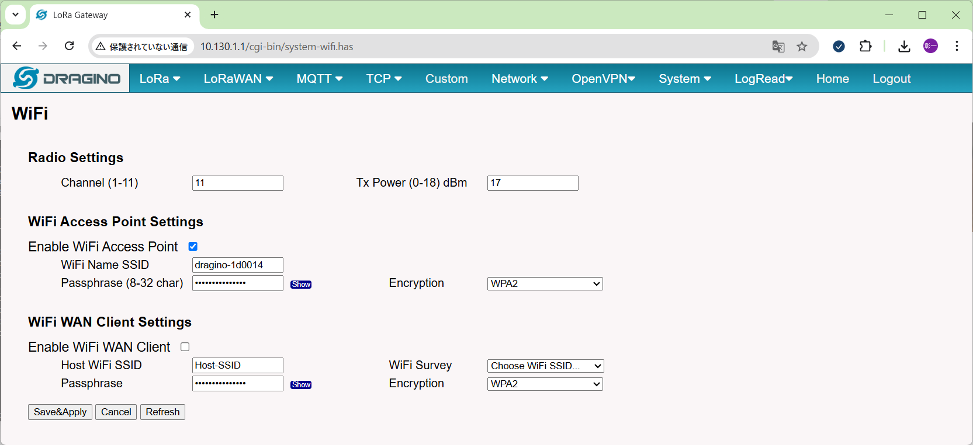Click the Logout link
The width and height of the screenshot is (973, 445).
click(x=891, y=79)
